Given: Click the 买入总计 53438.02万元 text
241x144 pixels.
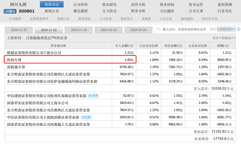Looking at the screenshot, I should click(213, 88).
